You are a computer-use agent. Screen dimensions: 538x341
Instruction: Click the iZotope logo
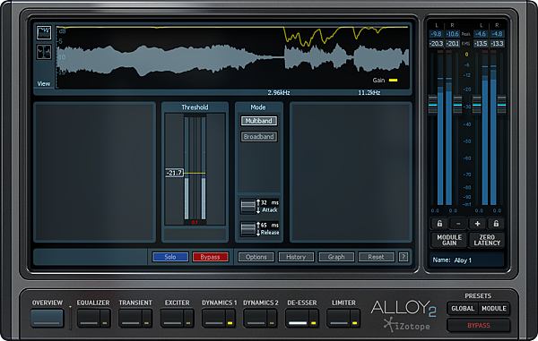[407, 325]
